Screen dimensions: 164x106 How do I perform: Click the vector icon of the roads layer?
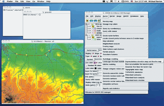pyautogui.click(x=94, y=31)
